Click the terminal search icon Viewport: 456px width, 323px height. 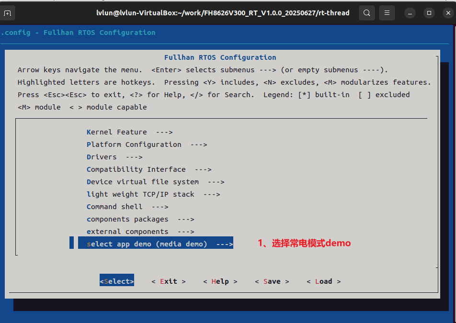tap(367, 13)
